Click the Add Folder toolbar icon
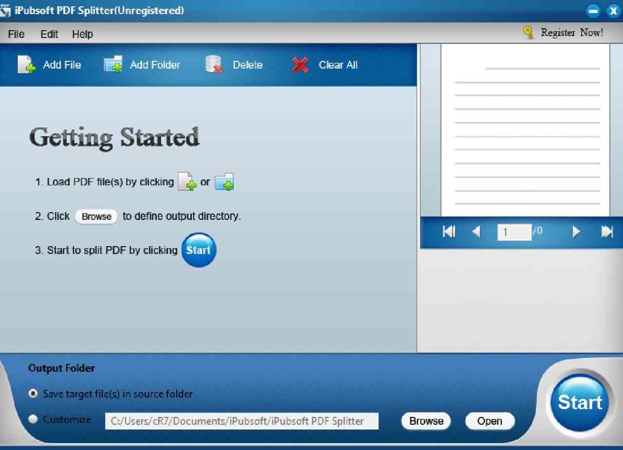The height and width of the screenshot is (450, 623). tap(113, 64)
